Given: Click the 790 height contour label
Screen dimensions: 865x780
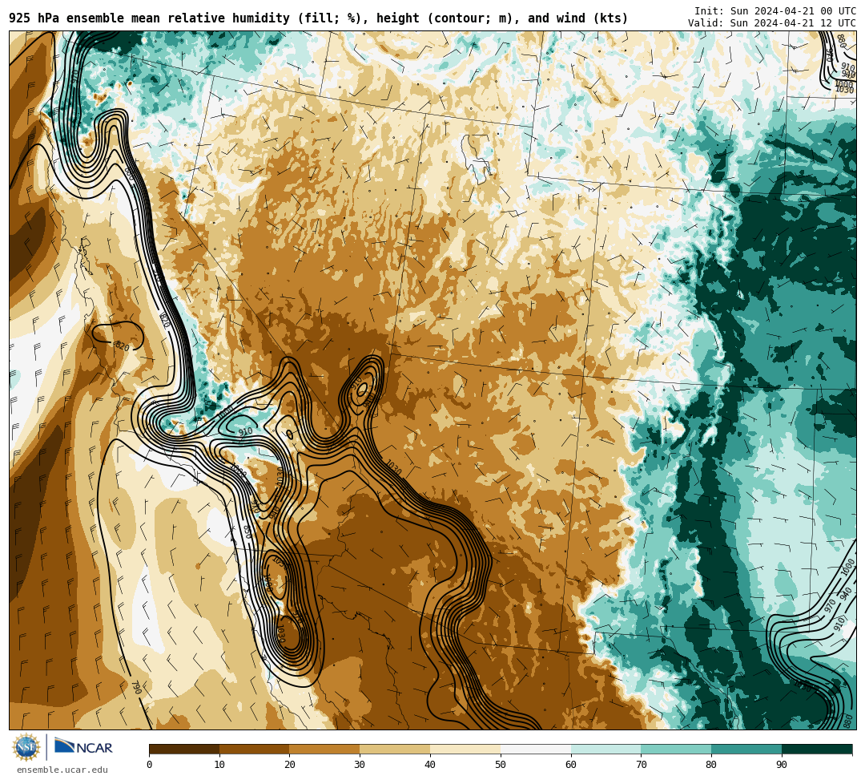Looking at the screenshot, I should (136, 687).
